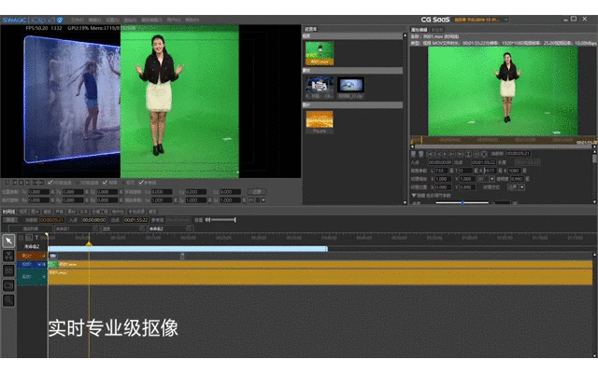Switch to the 文本 tab
The width and height of the screenshot is (598, 373).
coord(84,212)
